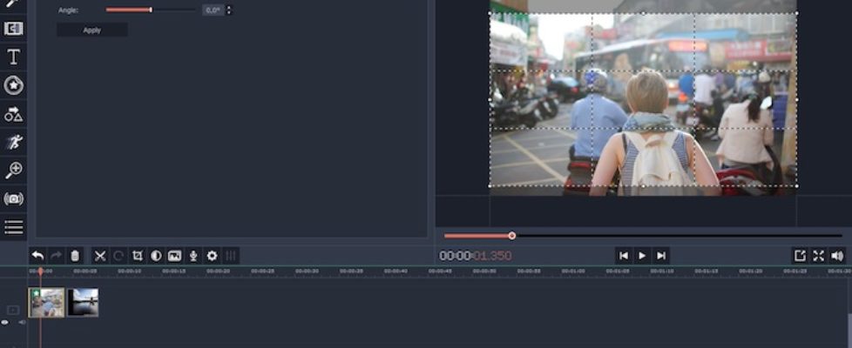Click the Apply button
Screen dimensions: 852x348
pyautogui.click(x=92, y=30)
